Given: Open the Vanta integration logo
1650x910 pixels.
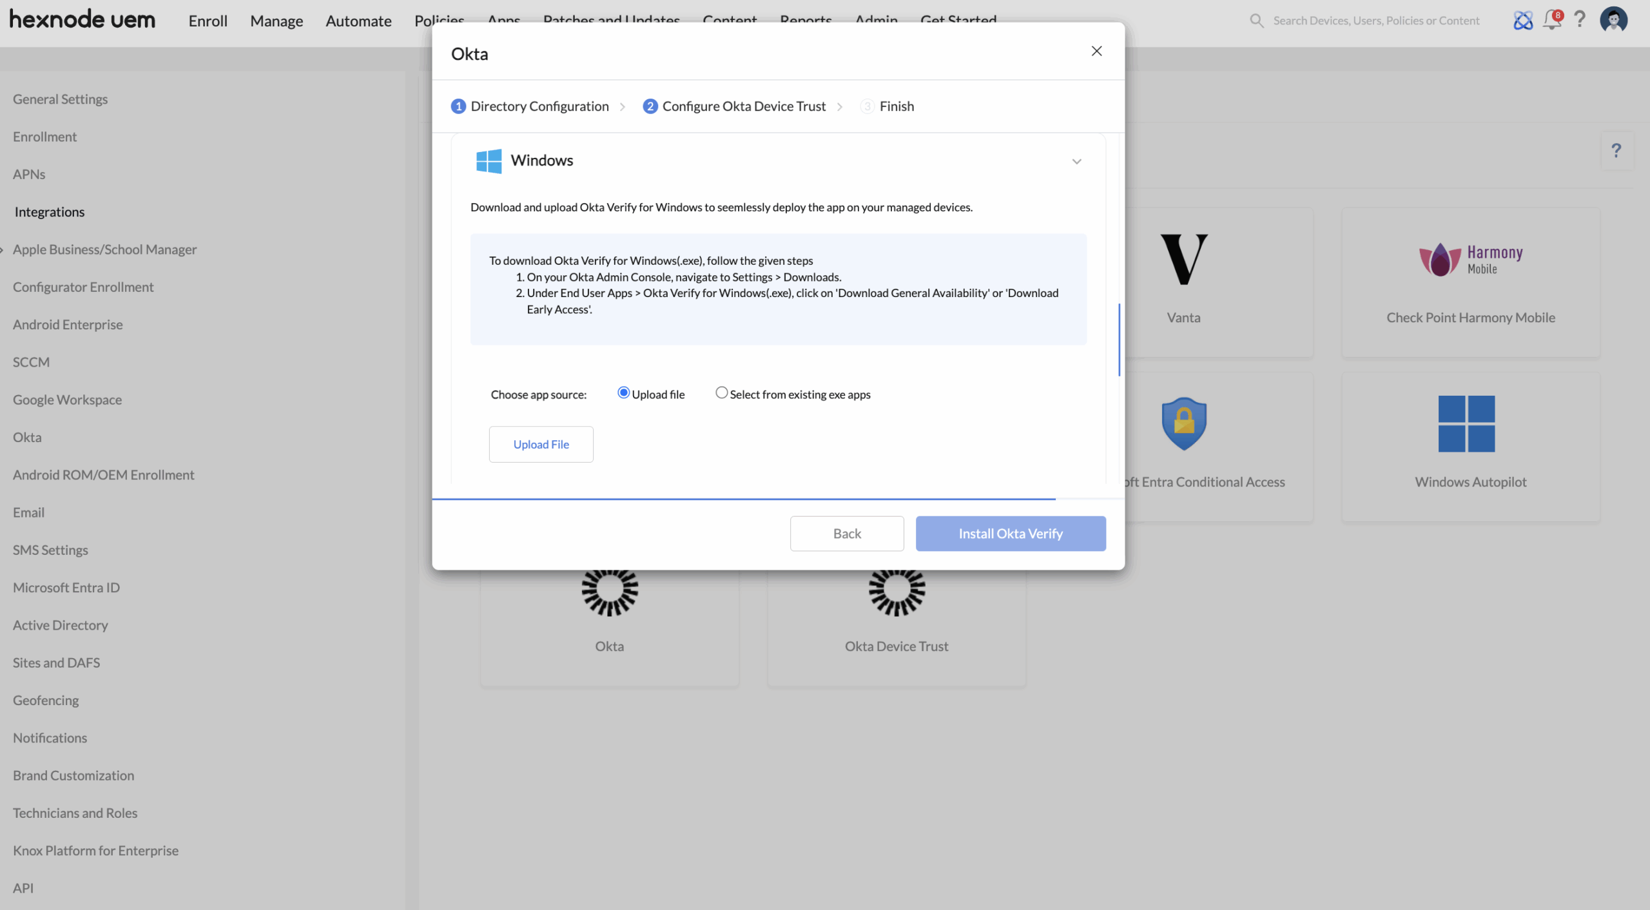Looking at the screenshot, I should pos(1184,258).
